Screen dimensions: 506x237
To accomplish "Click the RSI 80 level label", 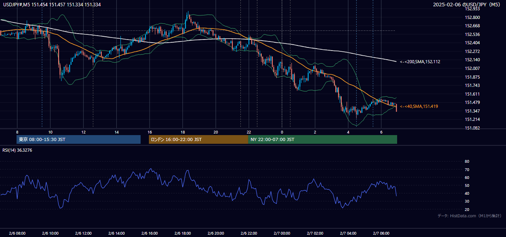I will coord(467,162).
